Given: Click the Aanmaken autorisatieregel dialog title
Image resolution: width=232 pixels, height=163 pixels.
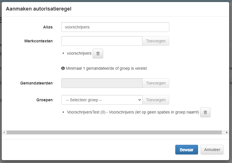Looking at the screenshot, I should coord(38,9).
